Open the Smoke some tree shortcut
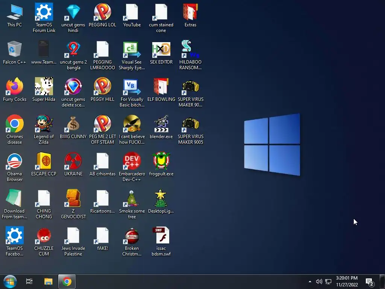This screenshot has width=385, height=289. [132, 204]
